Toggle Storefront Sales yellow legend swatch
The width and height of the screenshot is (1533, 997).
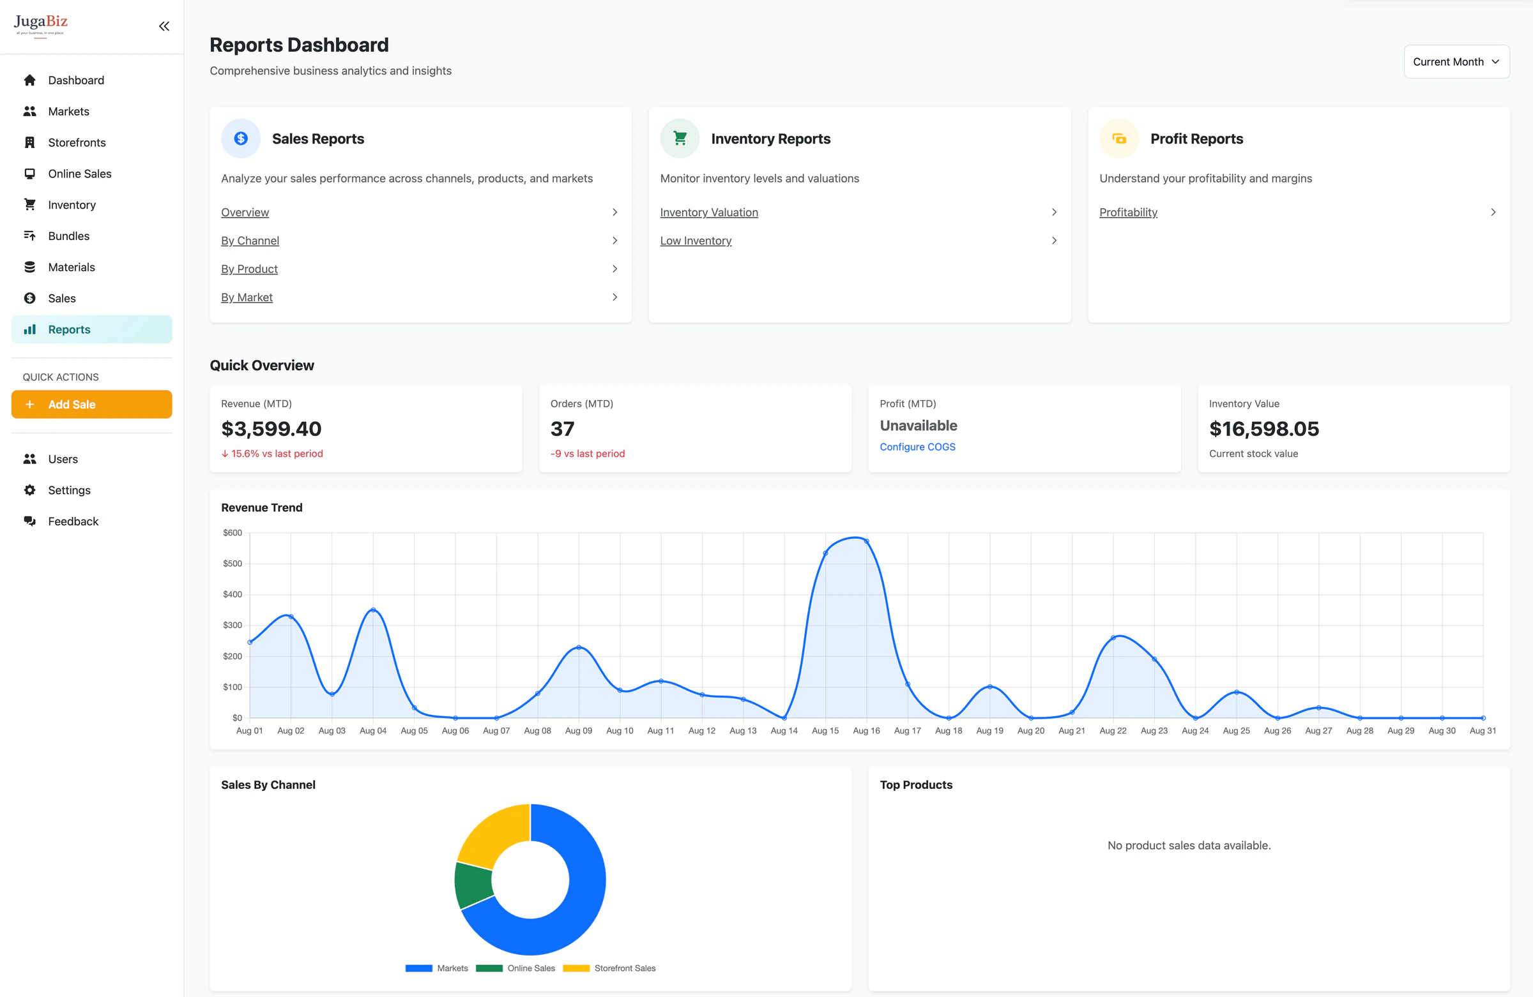576,968
